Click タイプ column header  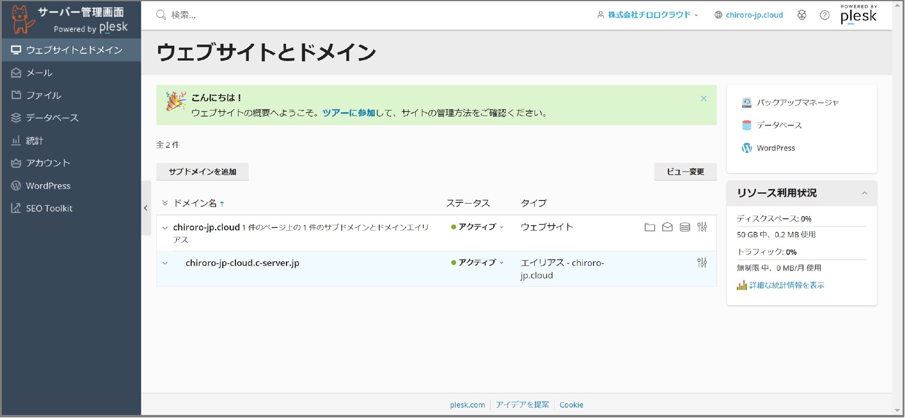[x=534, y=203]
